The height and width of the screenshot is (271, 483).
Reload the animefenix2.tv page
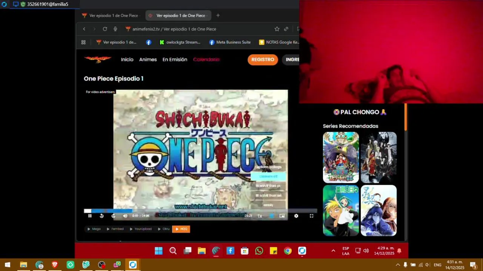click(x=105, y=29)
